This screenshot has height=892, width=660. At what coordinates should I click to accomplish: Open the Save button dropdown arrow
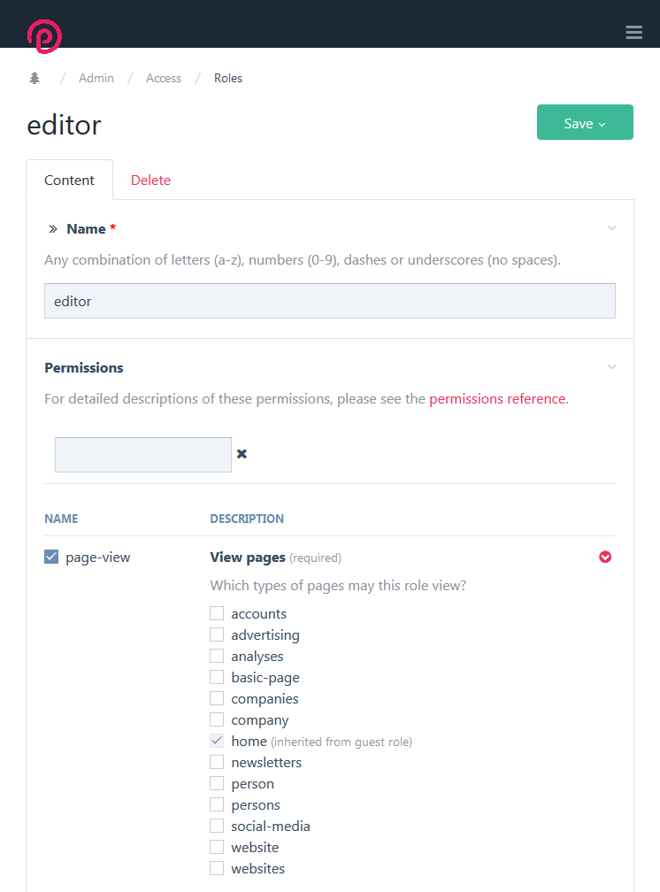[x=602, y=122]
